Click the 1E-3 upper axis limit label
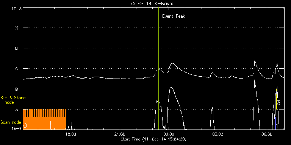 click(16, 9)
